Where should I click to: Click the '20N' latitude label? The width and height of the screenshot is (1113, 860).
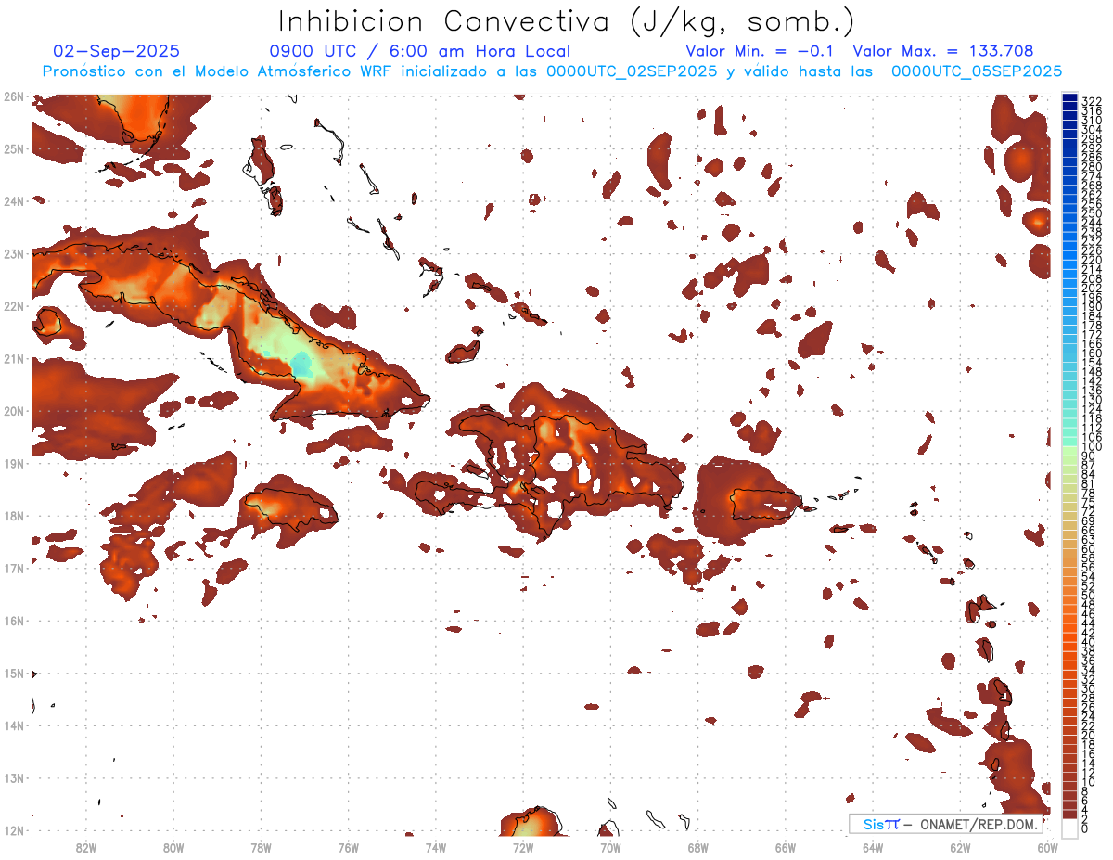[x=13, y=411]
